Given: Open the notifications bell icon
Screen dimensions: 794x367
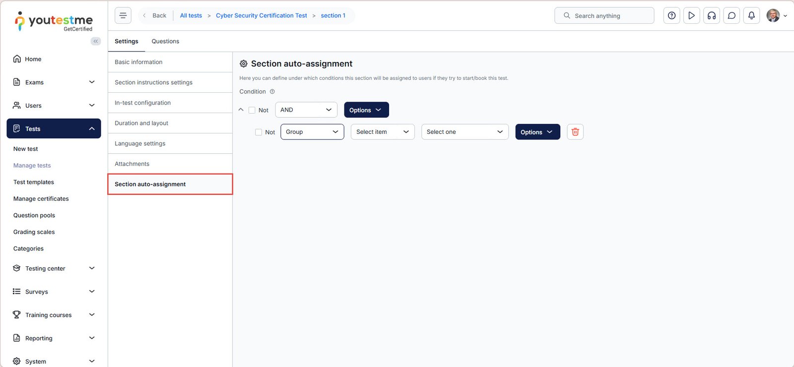Looking at the screenshot, I should coord(751,15).
